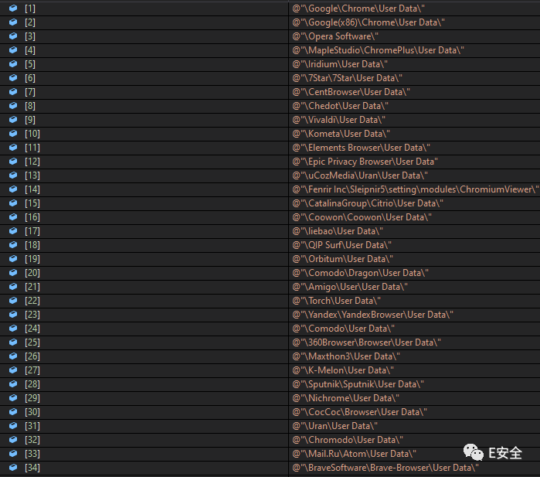This screenshot has height=477, width=540.
Task: Select the index label [32]
Action: (x=32, y=440)
